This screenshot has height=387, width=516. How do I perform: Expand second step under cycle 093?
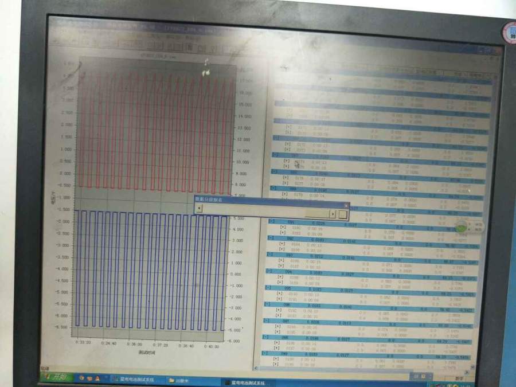(281, 265)
